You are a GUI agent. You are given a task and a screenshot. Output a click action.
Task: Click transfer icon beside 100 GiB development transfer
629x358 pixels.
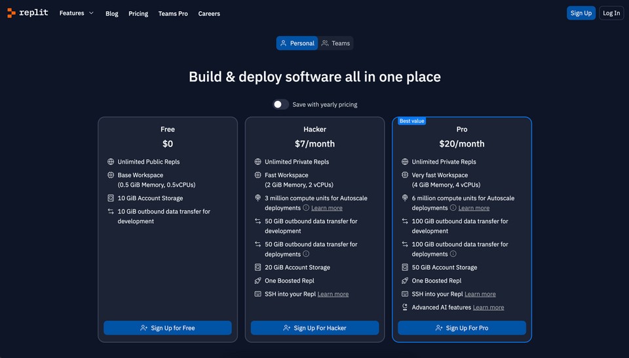click(405, 221)
